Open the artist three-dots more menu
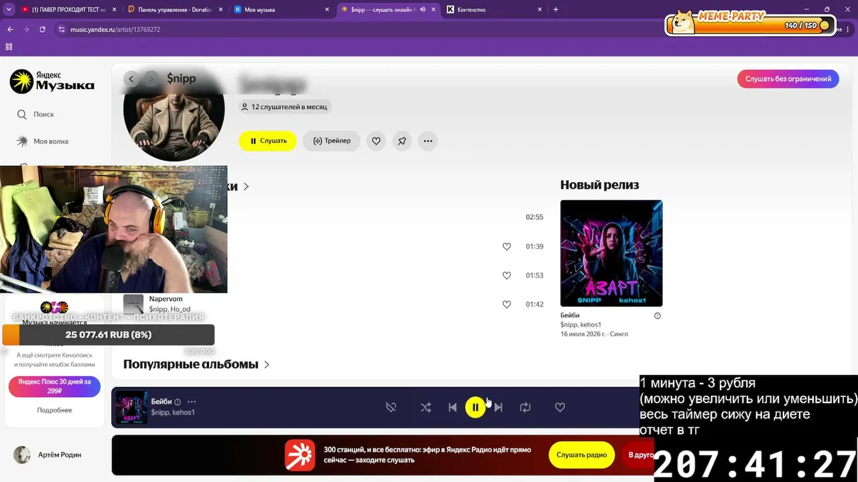Image resolution: width=858 pixels, height=482 pixels. [428, 141]
